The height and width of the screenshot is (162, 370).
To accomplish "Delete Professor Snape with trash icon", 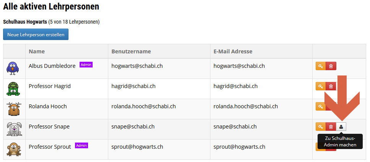I will [331, 127].
